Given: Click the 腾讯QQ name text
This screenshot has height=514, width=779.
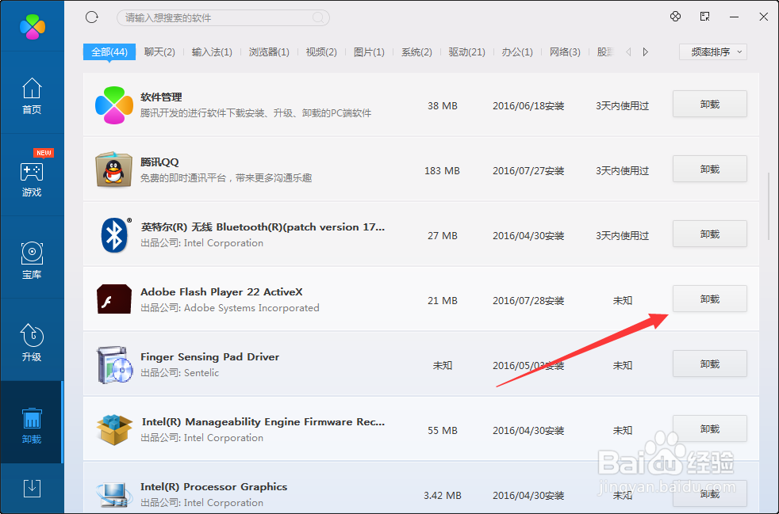Looking at the screenshot, I should coord(159,162).
